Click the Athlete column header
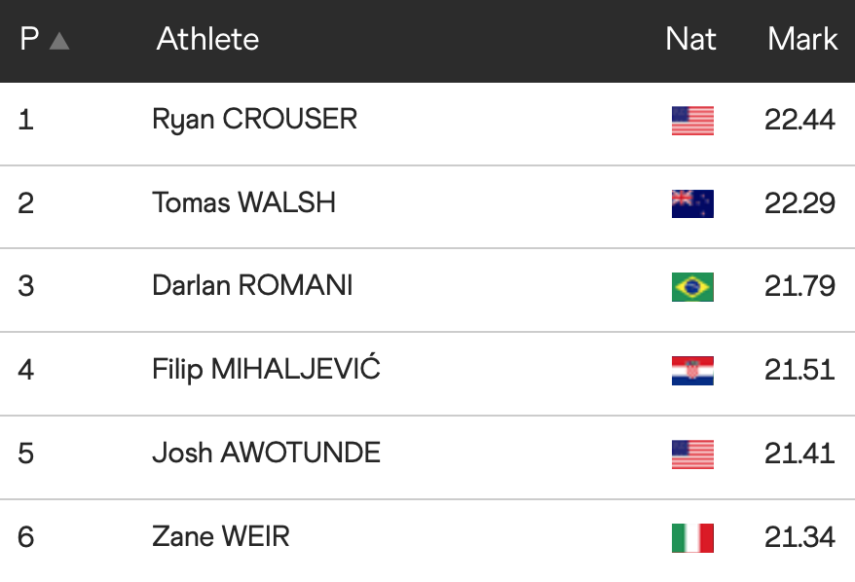855x582 pixels. 207,39
